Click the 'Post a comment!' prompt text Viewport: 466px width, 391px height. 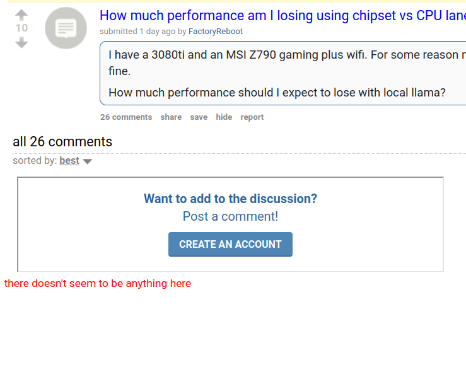pos(230,216)
